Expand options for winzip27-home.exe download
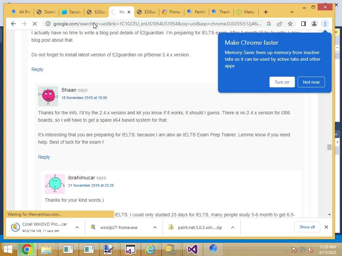Image resolution: width=342 pixels, height=256 pixels. (155, 227)
